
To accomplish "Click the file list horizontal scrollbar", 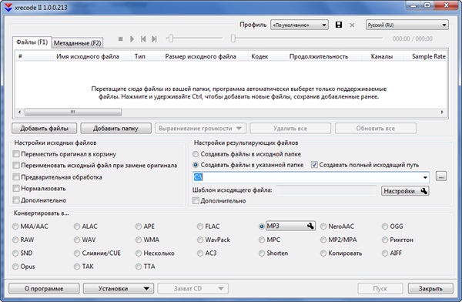I will pyautogui.click(x=73, y=112).
